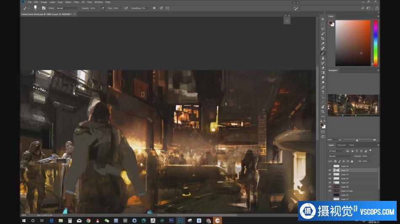Select the Eyedropper tool
The image size is (400, 224).
click(323, 44)
